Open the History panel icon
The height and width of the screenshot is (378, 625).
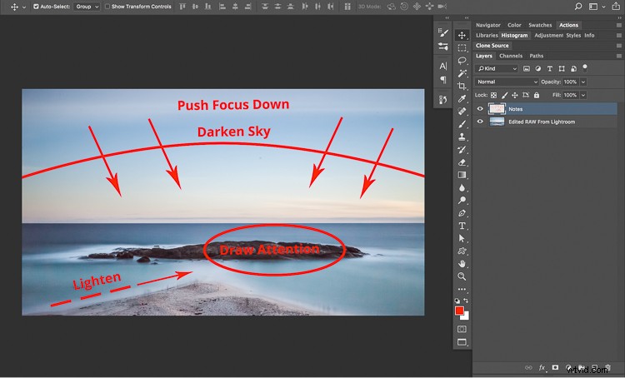442,100
